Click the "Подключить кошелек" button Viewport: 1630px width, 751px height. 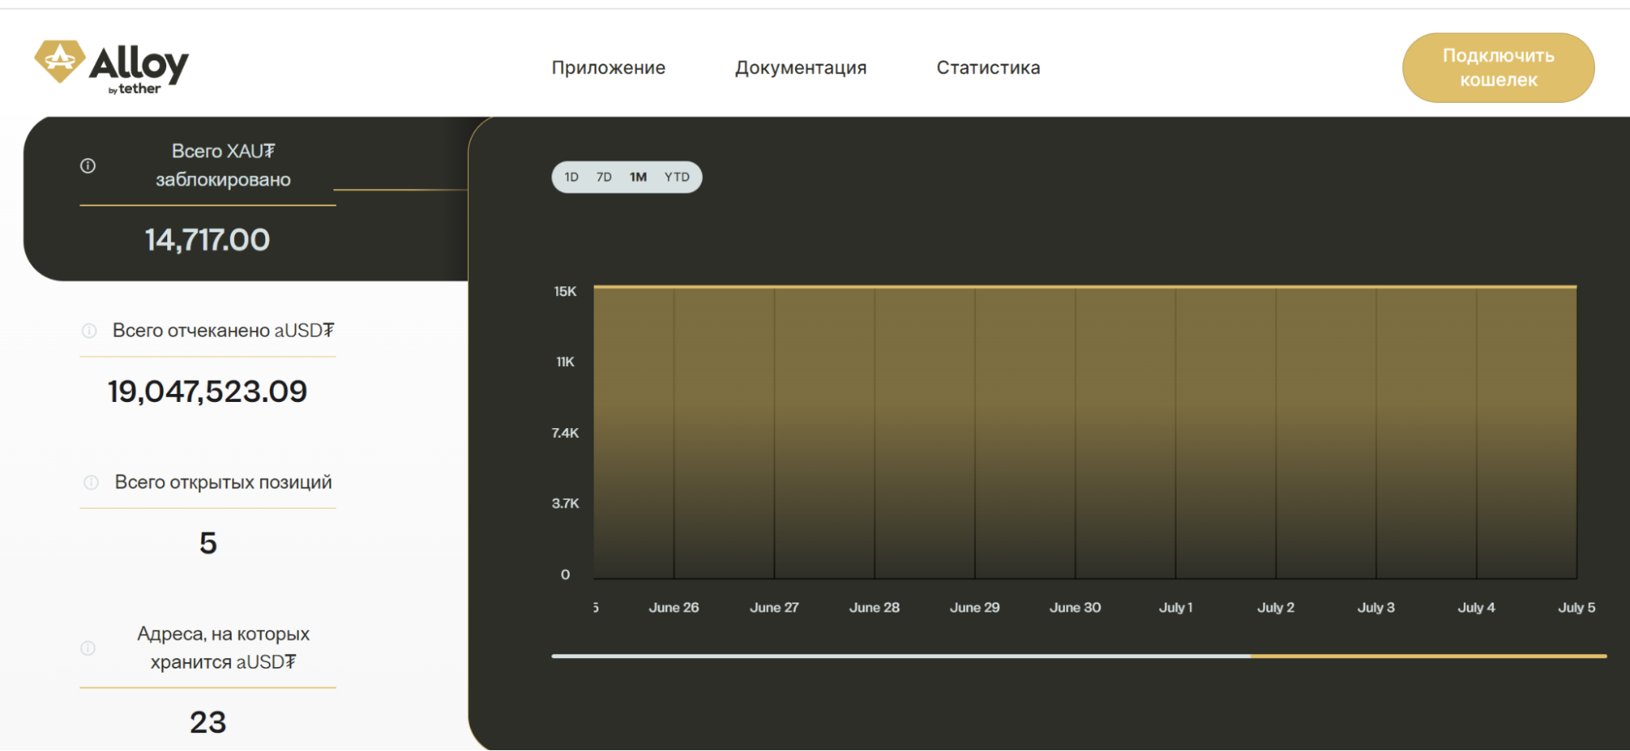[1498, 68]
